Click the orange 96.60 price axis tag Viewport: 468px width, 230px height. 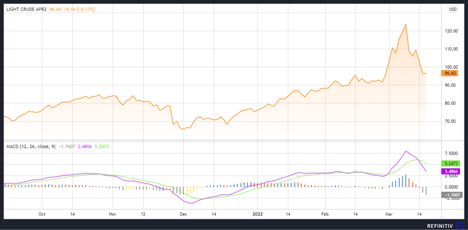coord(449,74)
